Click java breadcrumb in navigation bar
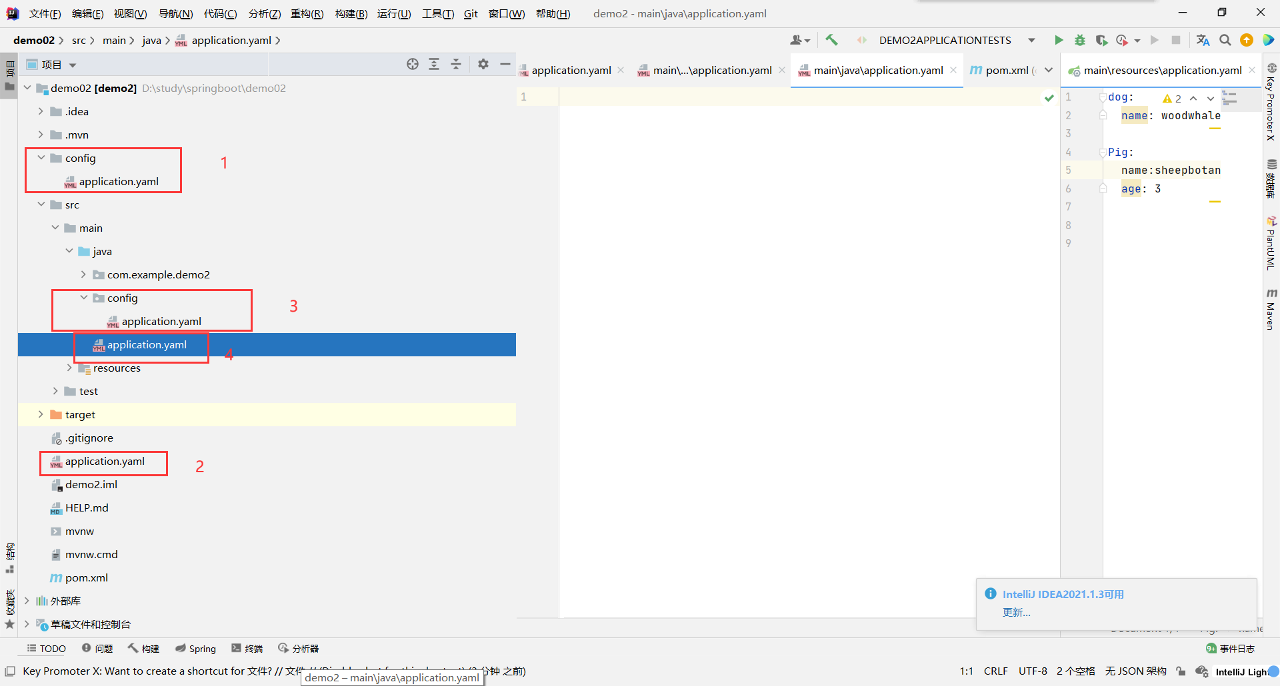The width and height of the screenshot is (1280, 686). pos(151,40)
